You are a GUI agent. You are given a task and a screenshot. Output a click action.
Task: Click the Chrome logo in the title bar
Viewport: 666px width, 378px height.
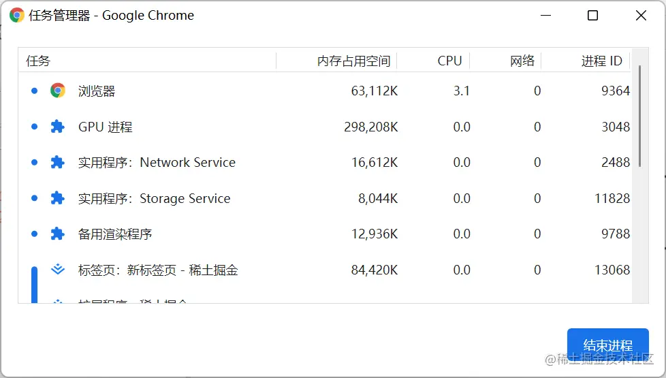(17, 15)
